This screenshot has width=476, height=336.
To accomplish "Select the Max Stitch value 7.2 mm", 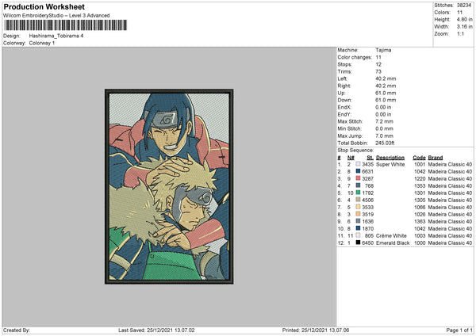I will pyautogui.click(x=384, y=121).
